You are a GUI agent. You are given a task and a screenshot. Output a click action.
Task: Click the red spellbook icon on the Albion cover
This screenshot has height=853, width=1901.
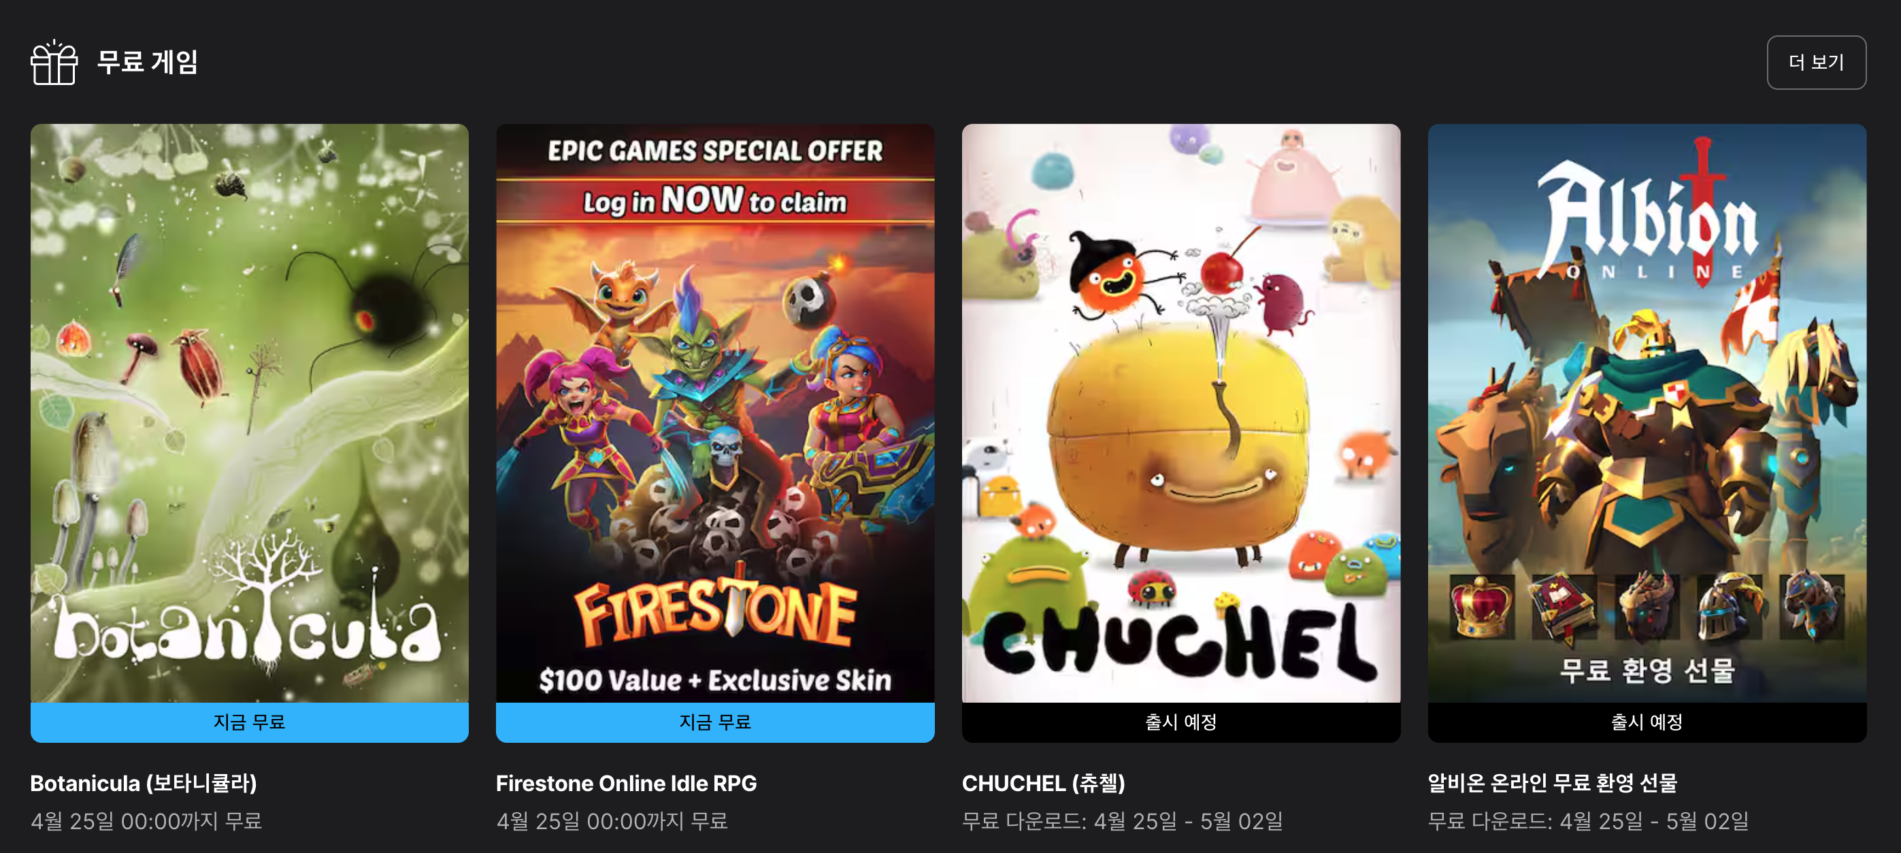[1564, 607]
